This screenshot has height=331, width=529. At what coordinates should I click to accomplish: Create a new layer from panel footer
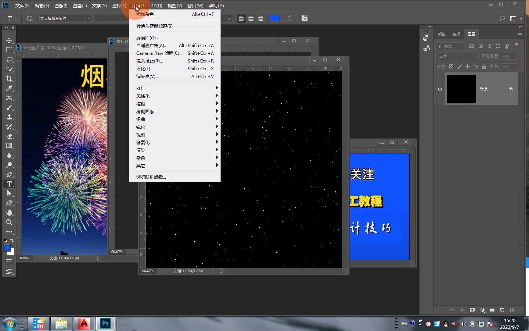(502, 310)
